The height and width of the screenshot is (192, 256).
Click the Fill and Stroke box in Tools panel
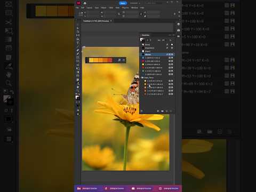pyautogui.click(x=77, y=98)
